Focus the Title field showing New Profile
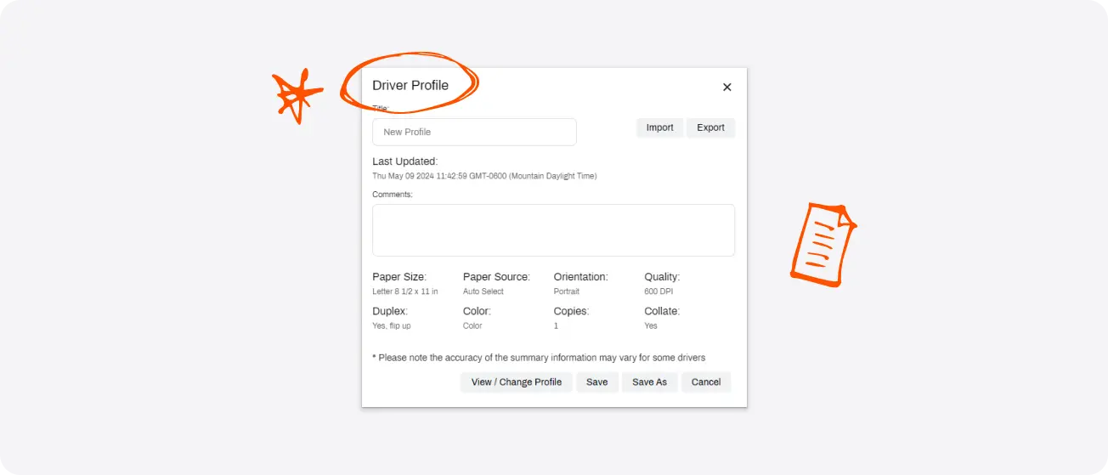1108x475 pixels. pos(474,132)
